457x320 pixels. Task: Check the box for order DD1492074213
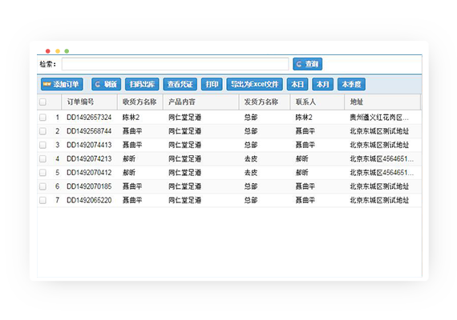click(42, 159)
